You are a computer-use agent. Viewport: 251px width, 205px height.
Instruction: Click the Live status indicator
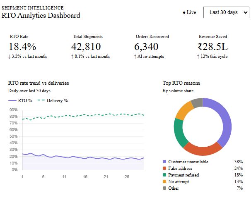190,12
